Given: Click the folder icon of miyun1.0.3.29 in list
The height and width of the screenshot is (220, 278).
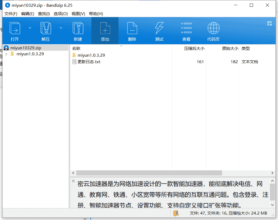Looking at the screenshot, I should (74, 55).
